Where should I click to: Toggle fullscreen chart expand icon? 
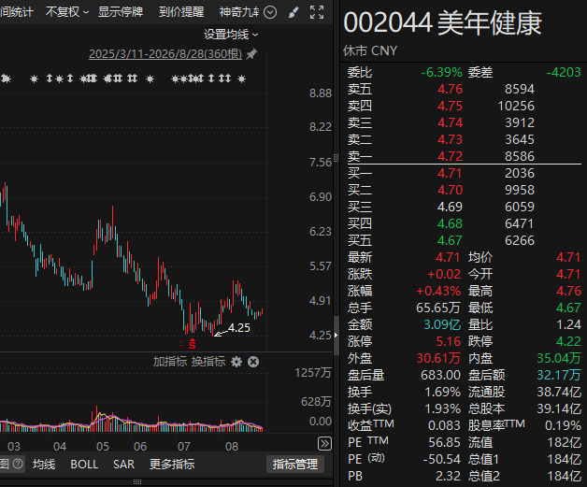coord(317,12)
